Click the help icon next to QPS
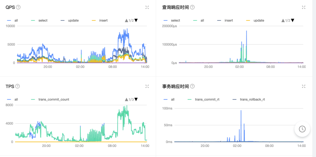 coord(18,7)
